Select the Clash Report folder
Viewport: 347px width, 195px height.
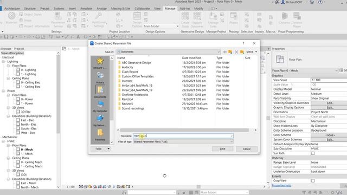coord(130,72)
